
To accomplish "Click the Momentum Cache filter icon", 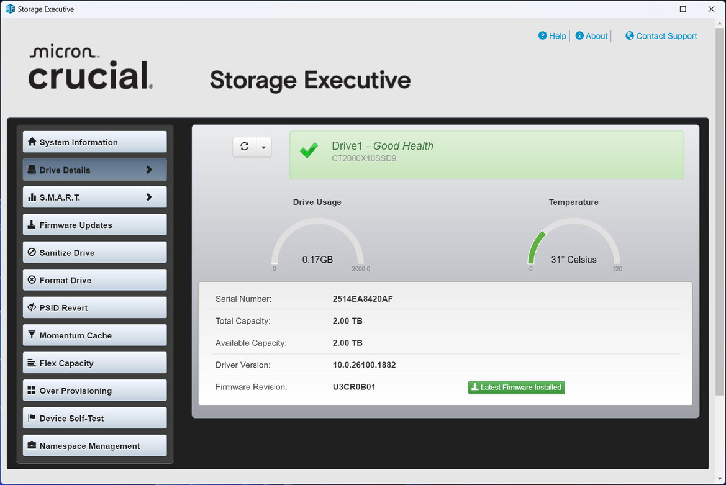I will (x=32, y=335).
